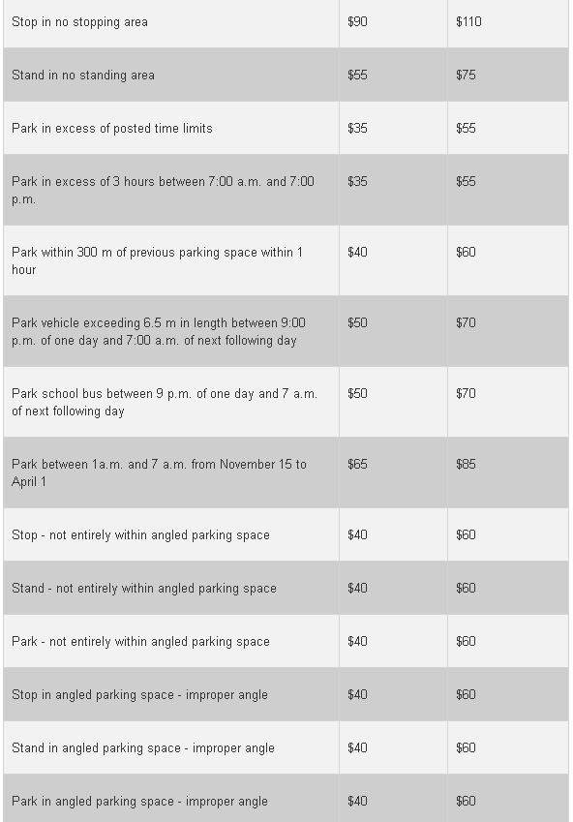
Task: Select the $65 fee for November 15 to April 1
Action: (357, 465)
